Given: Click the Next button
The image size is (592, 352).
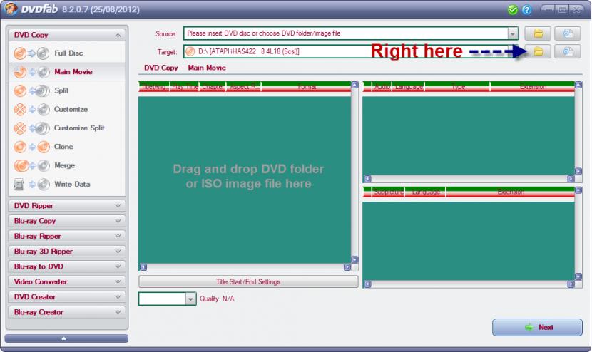Looking at the screenshot, I should (537, 328).
